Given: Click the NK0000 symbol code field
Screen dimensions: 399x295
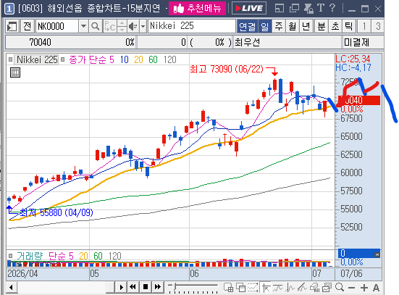Looking at the screenshot, I should click(57, 26).
